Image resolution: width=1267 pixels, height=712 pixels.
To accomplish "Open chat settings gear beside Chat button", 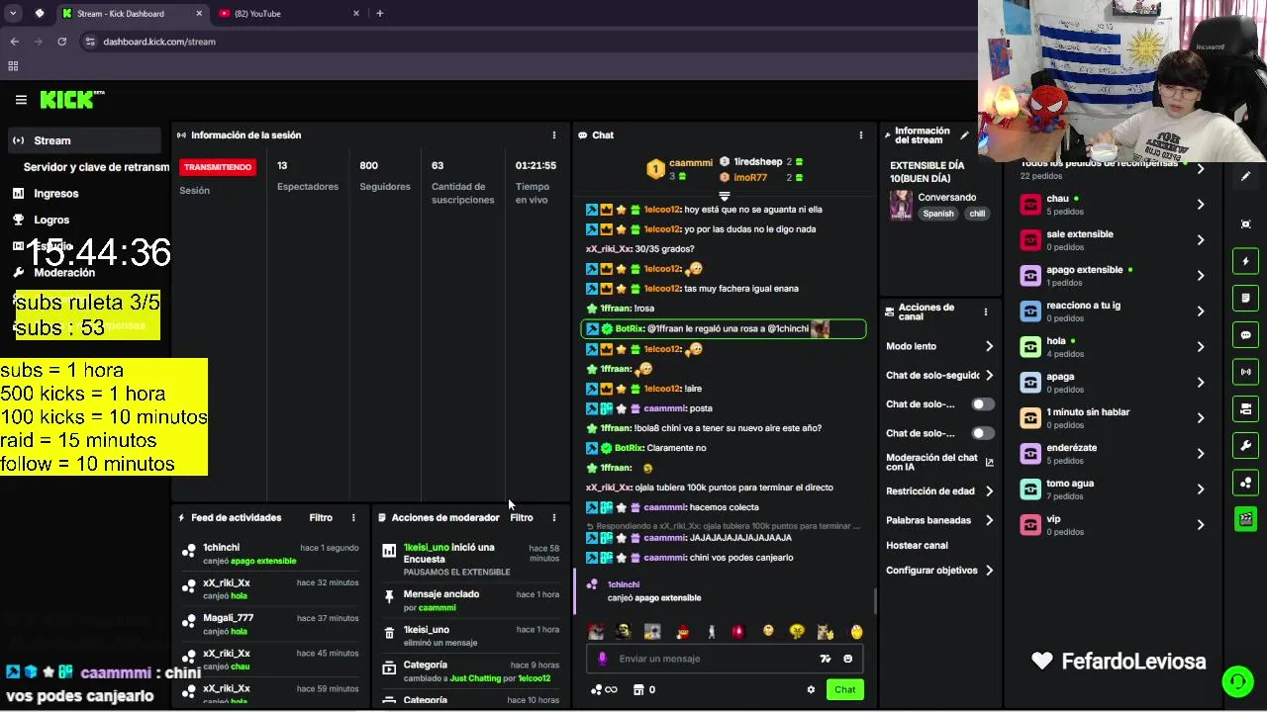I will click(811, 690).
